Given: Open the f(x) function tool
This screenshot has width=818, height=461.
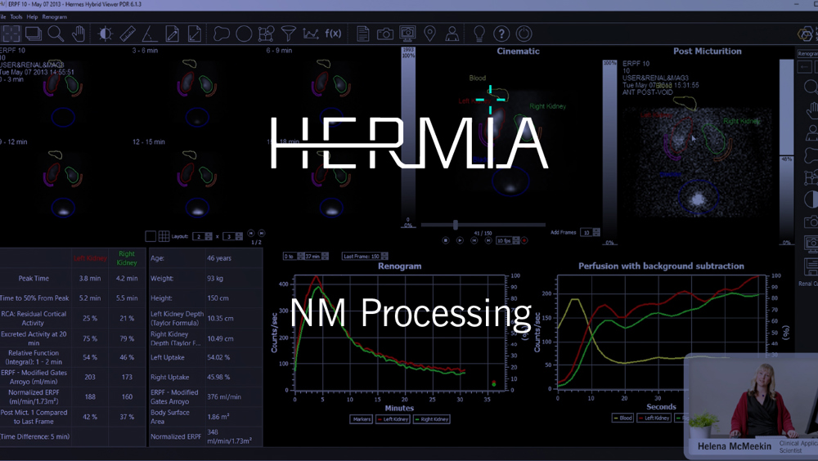Looking at the screenshot, I should (333, 34).
